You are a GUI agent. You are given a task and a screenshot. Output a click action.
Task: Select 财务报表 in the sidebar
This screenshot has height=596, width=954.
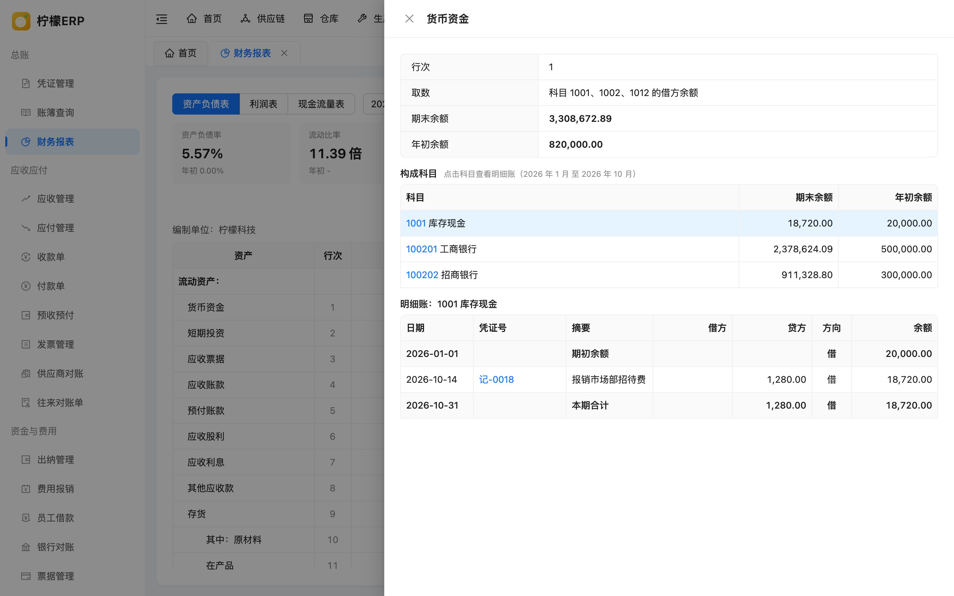pyautogui.click(x=73, y=141)
